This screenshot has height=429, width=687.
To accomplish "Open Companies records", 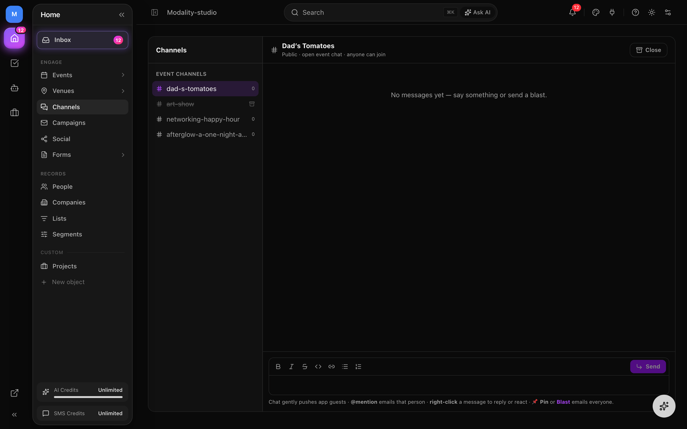I will pos(82,202).
